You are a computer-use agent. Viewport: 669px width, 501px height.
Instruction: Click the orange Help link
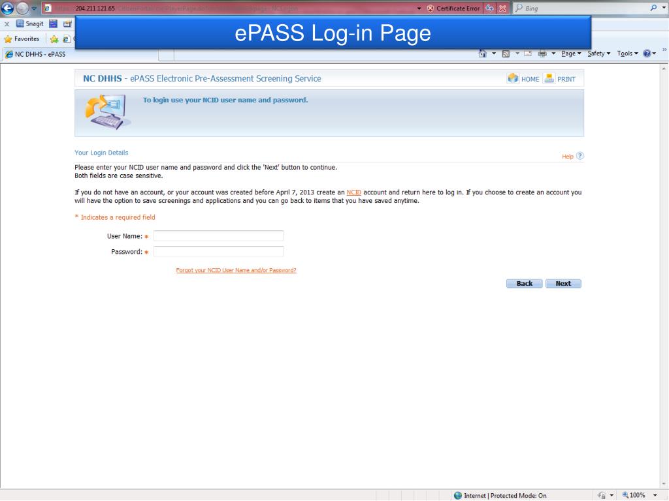(568, 157)
